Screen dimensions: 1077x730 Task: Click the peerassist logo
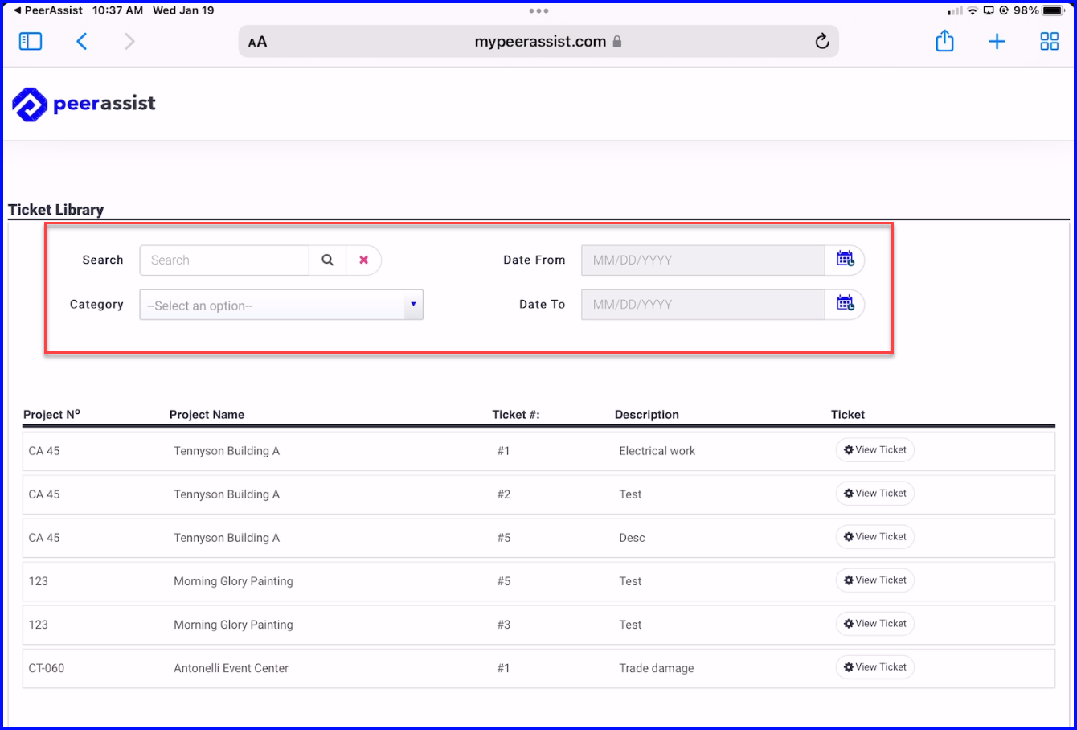coord(84,105)
